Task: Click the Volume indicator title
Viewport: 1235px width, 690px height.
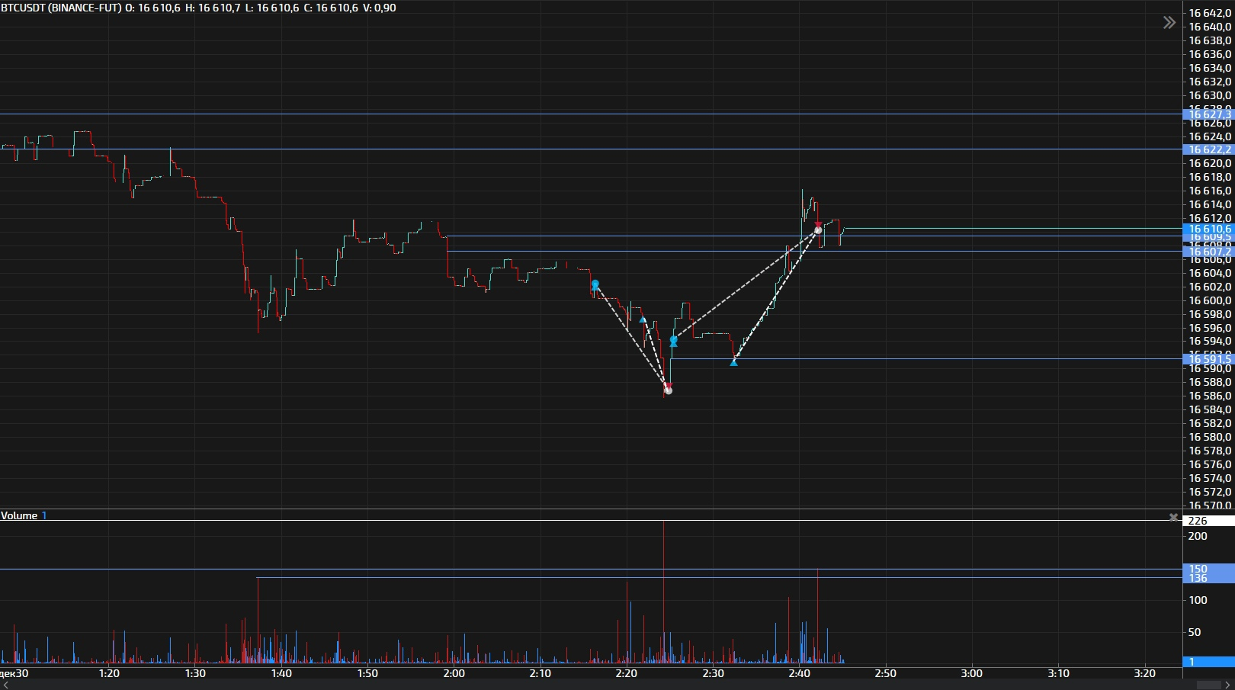Action: click(19, 516)
